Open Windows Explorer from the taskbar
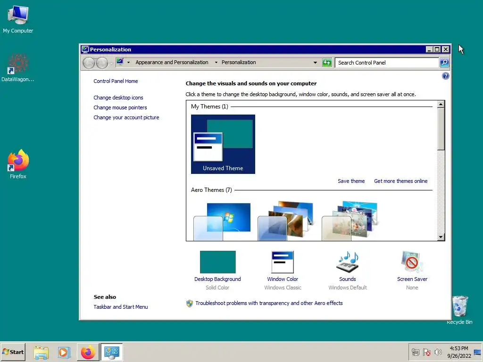Image resolution: width=483 pixels, height=362 pixels. (x=41, y=352)
